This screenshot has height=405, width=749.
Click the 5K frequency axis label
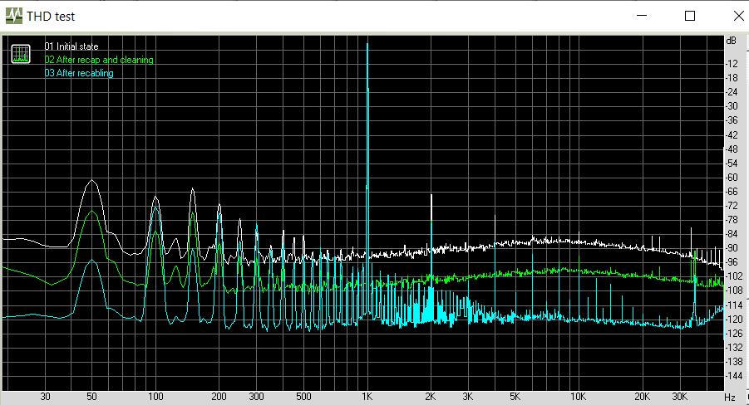pyautogui.click(x=515, y=397)
